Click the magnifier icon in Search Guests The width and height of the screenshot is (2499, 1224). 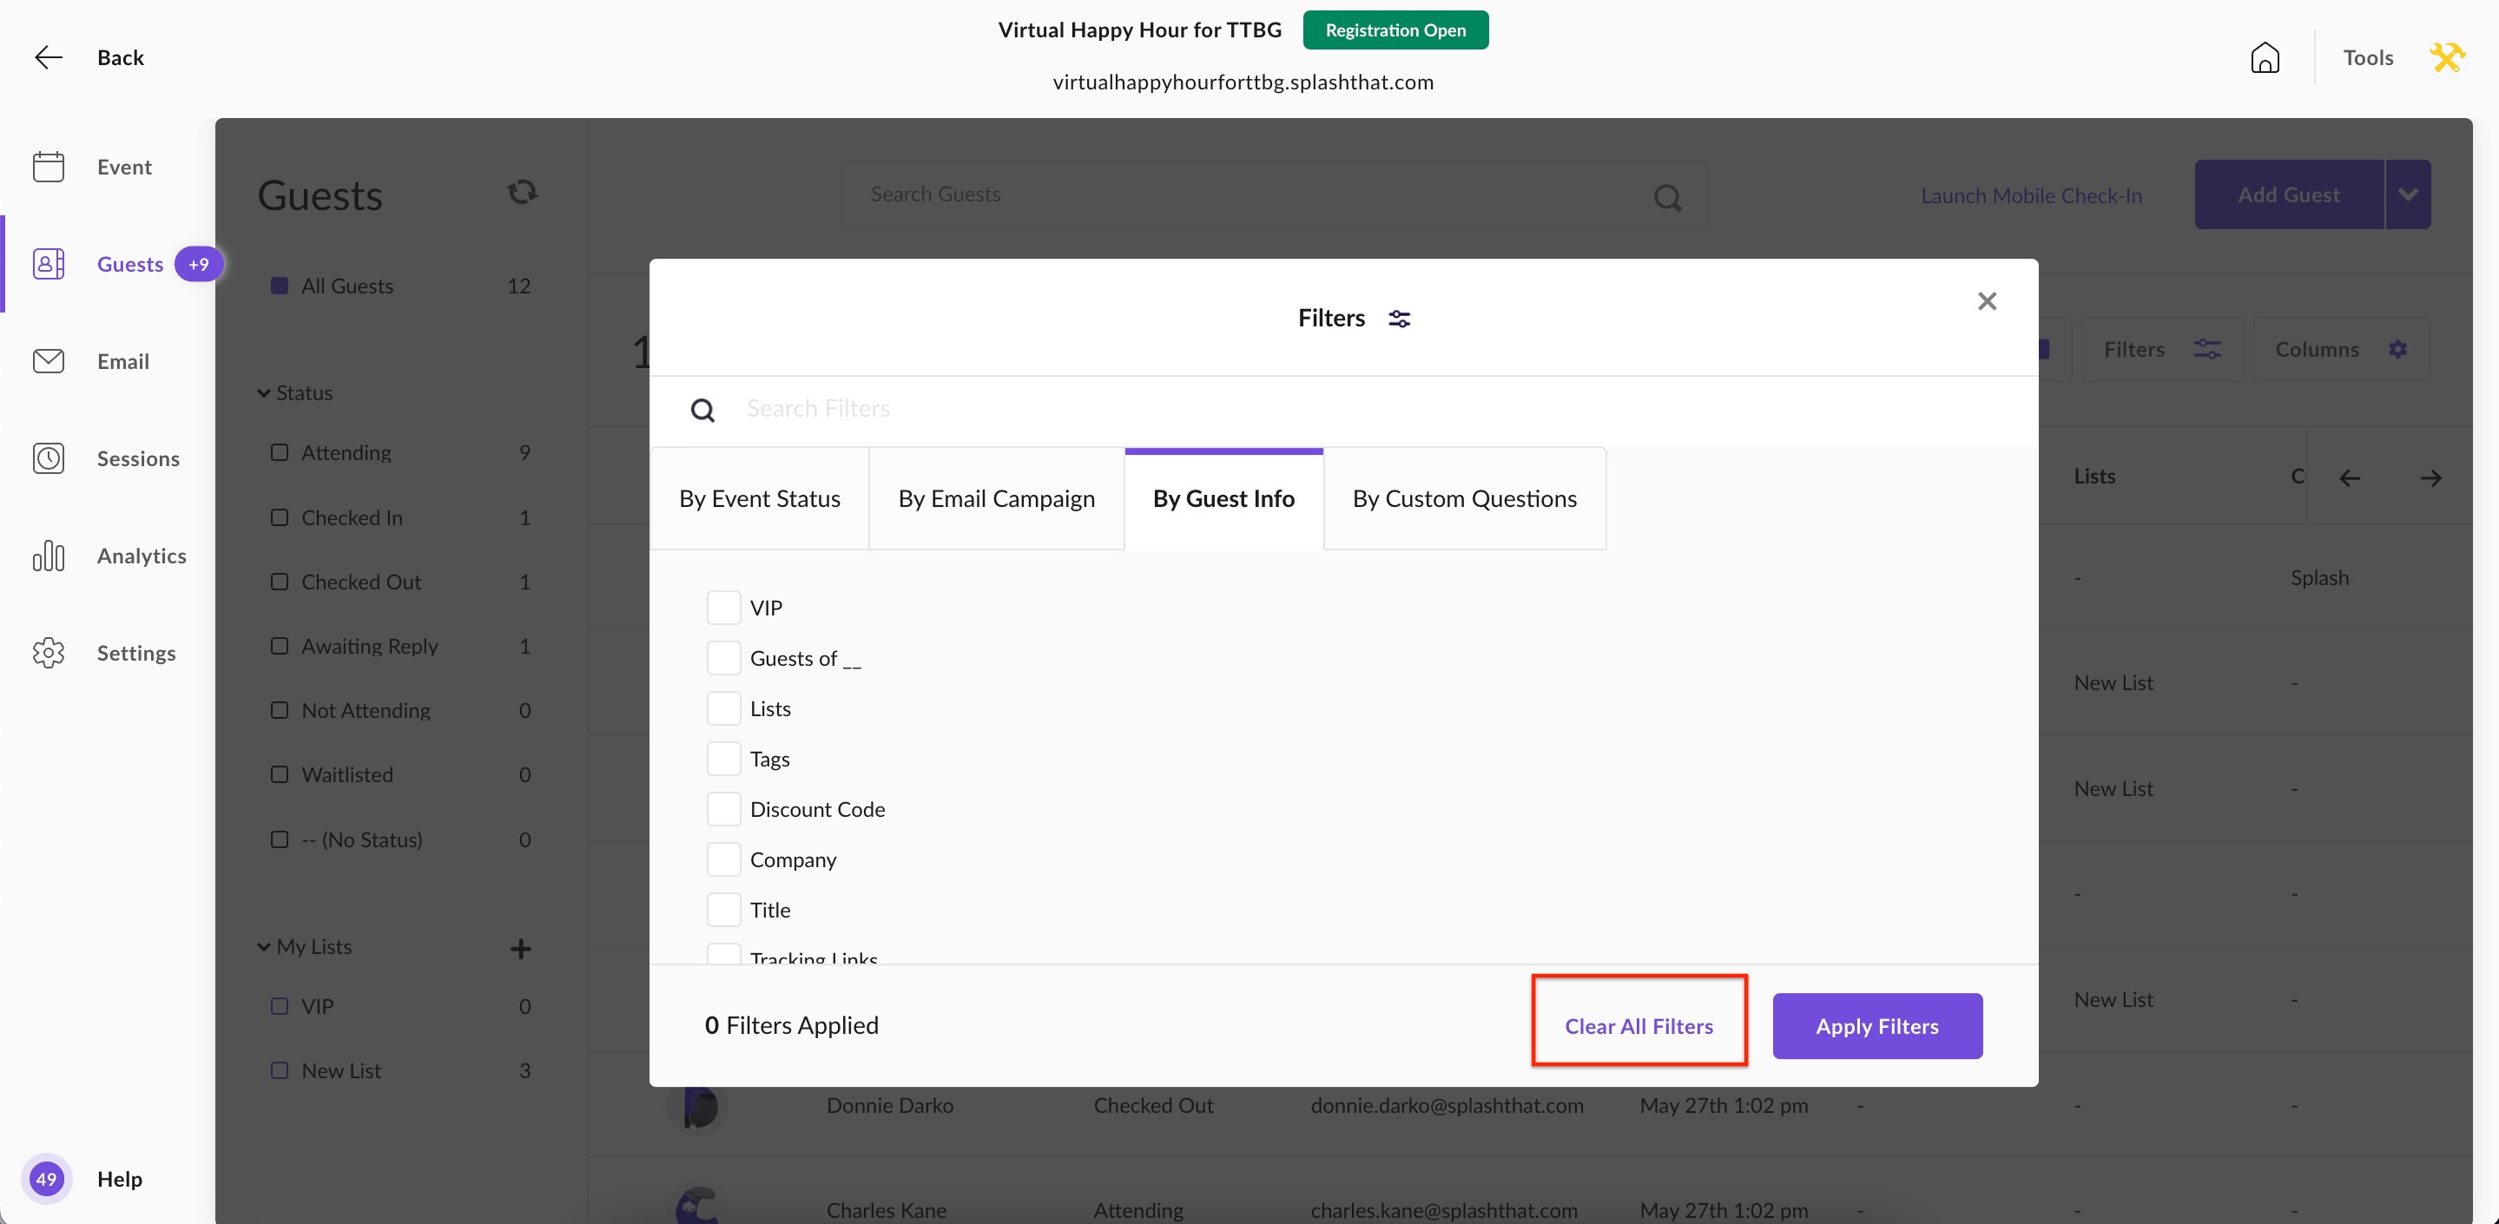(x=1668, y=198)
